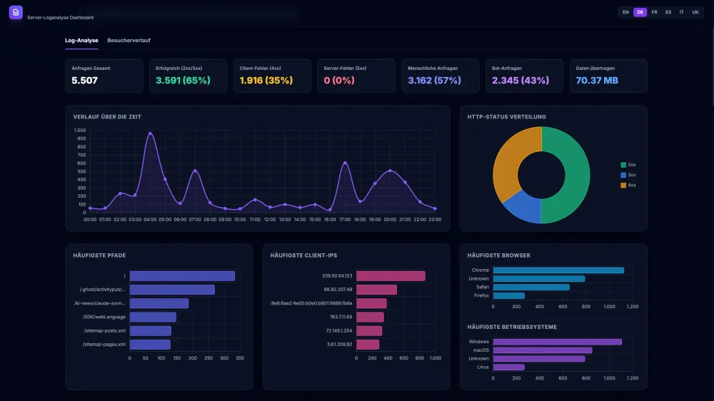The width and height of the screenshot is (714, 401).
Task: Click the Erfolgreich 3.591 (65%) value
Action: (x=183, y=81)
